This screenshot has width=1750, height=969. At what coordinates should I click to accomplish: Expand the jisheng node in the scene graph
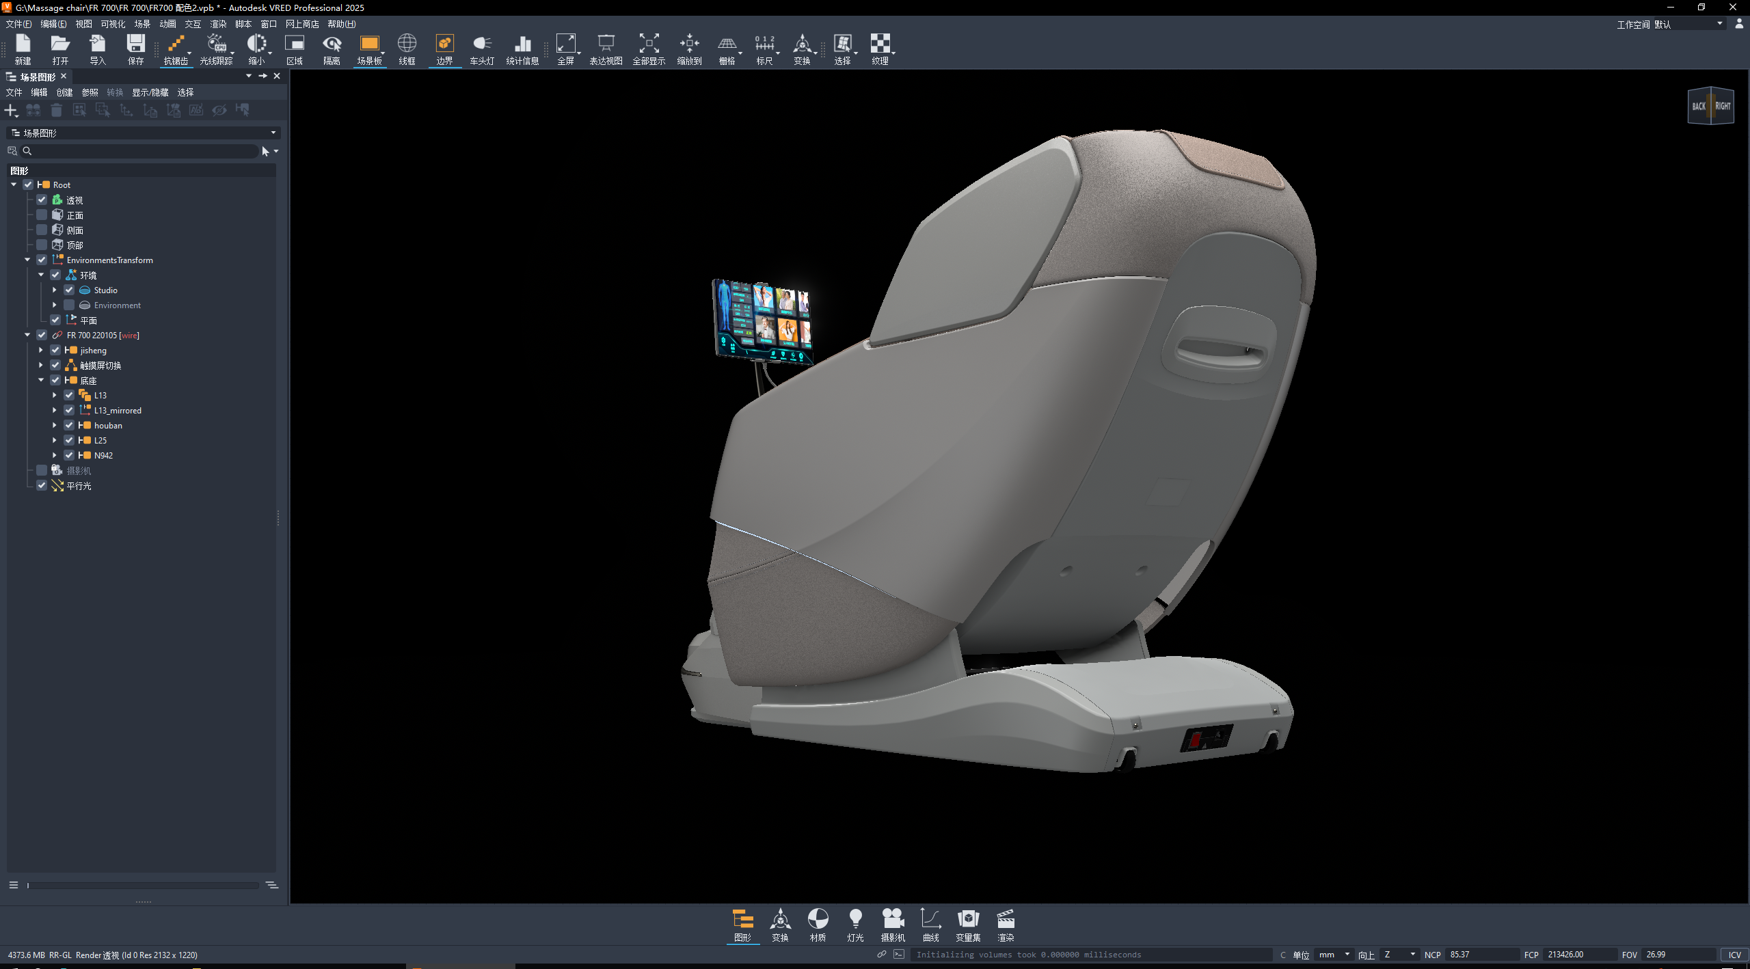pyautogui.click(x=42, y=350)
